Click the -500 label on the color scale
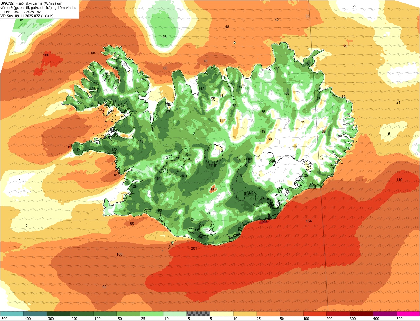420x321 pixels. pos(4,319)
